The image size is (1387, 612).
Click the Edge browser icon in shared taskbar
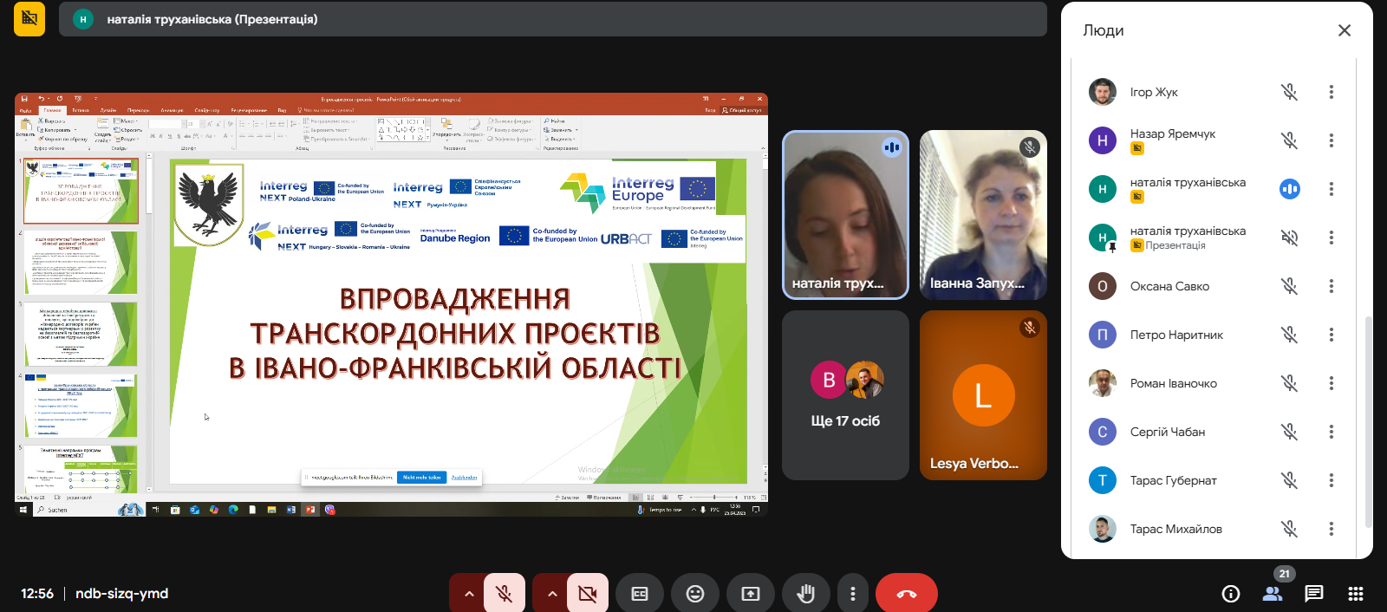click(x=233, y=510)
